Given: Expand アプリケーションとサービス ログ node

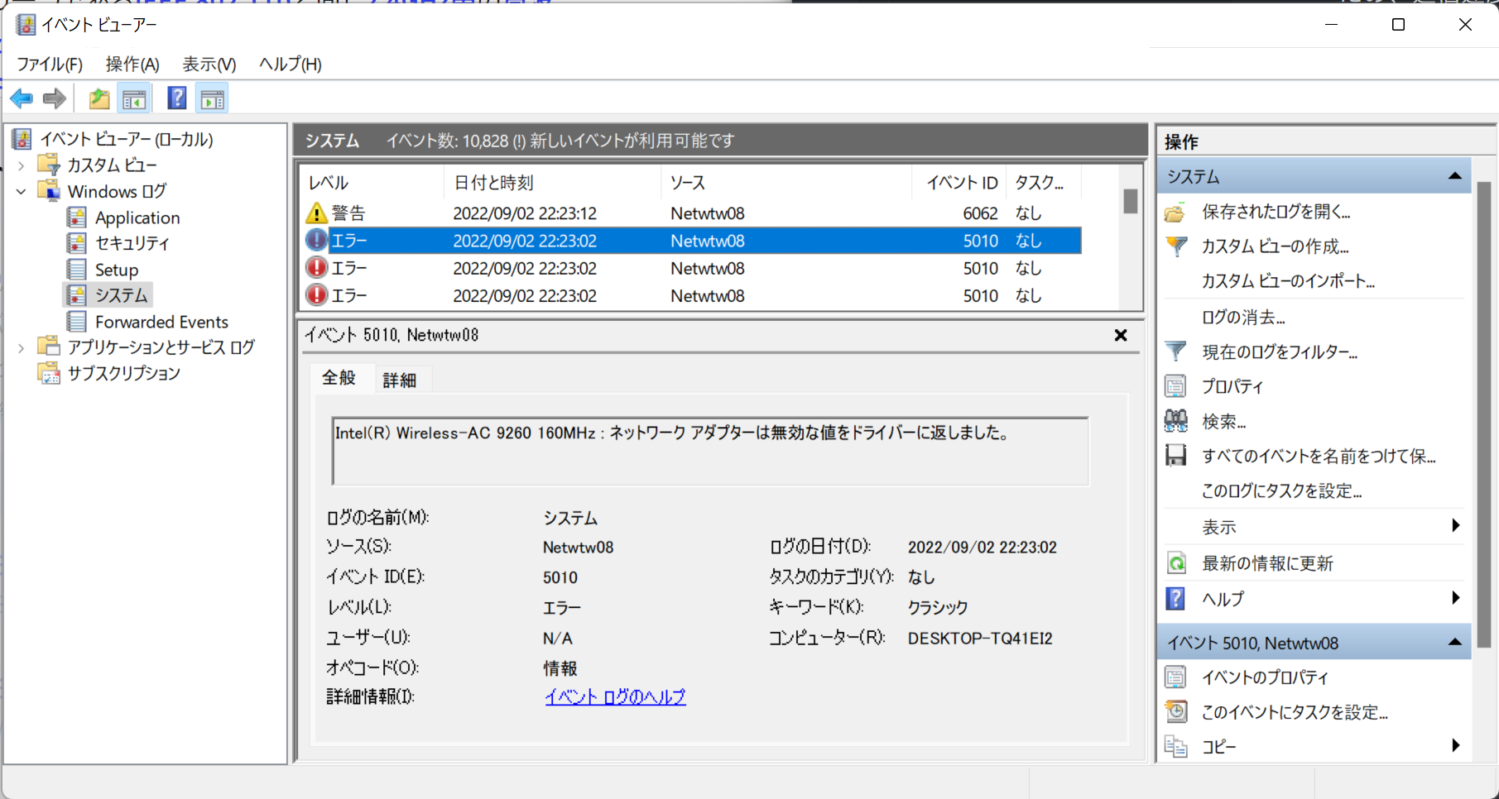Looking at the screenshot, I should point(22,348).
